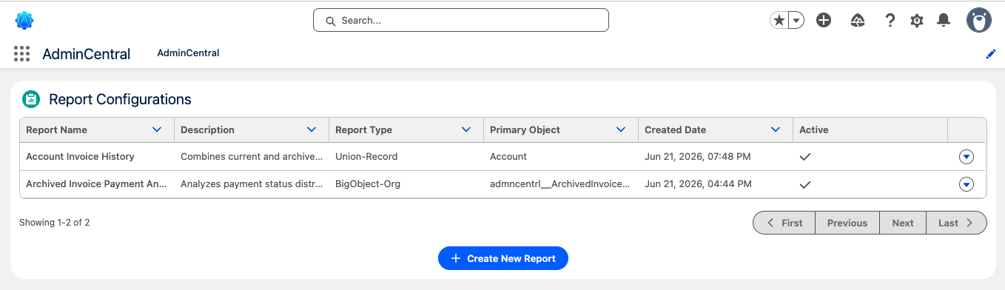
Task: Open the Created Date column menu
Action: pyautogui.click(x=776, y=129)
